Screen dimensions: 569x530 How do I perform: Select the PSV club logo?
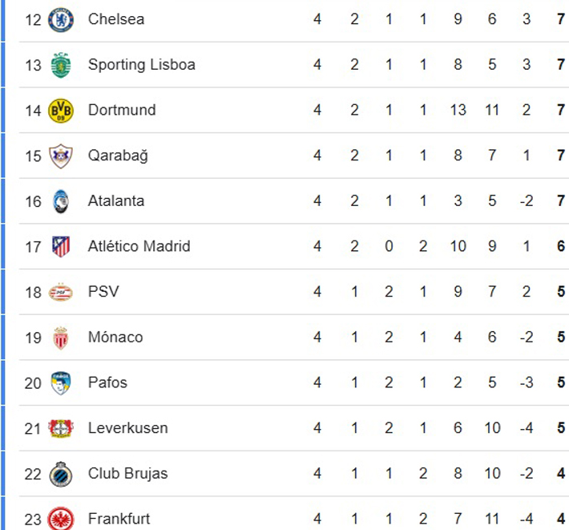pos(61,292)
